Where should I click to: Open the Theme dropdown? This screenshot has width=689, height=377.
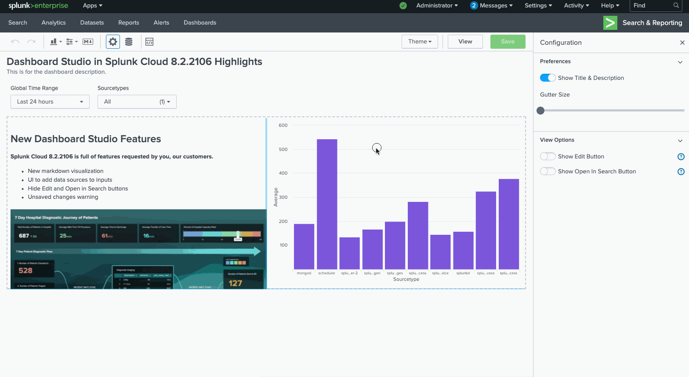coord(420,42)
